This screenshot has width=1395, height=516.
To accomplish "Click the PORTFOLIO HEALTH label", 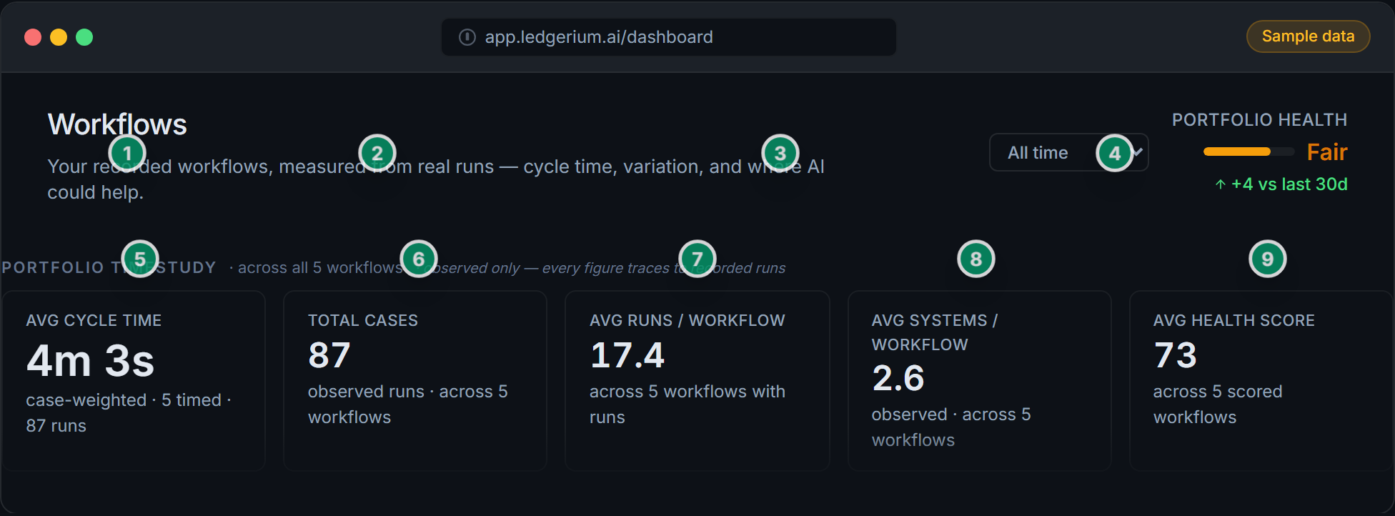I will point(1260,119).
